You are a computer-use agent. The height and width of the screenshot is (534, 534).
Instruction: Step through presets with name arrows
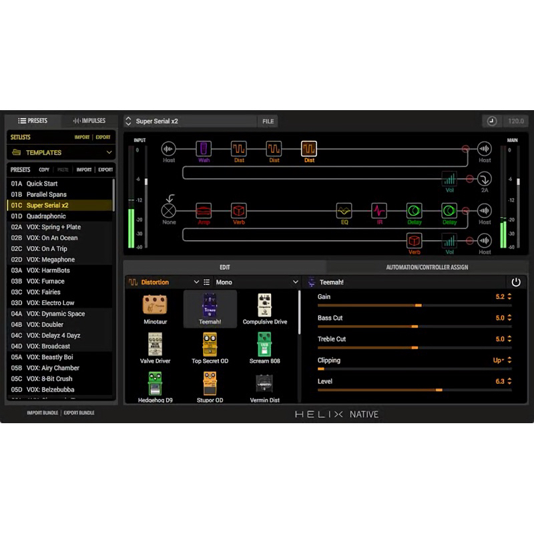128,121
